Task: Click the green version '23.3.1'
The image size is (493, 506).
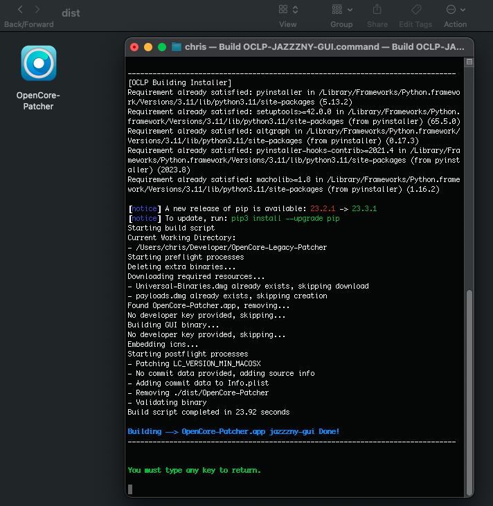Action: click(x=364, y=209)
